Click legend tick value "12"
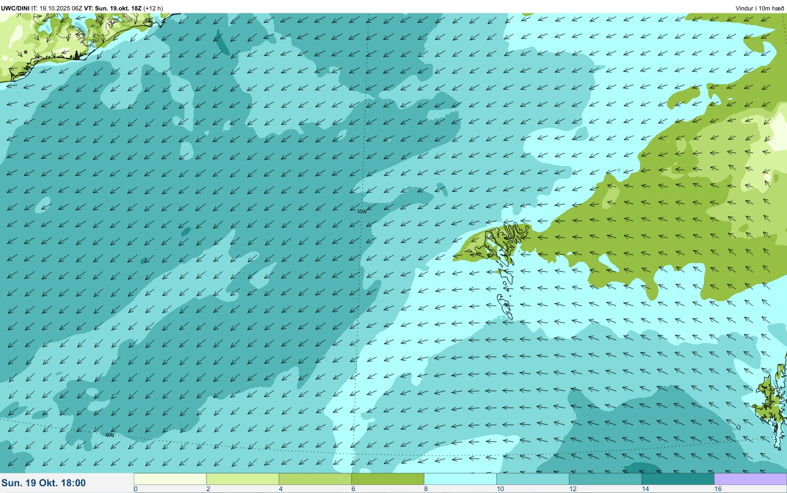Screen dimensions: 787x493 click(x=572, y=489)
